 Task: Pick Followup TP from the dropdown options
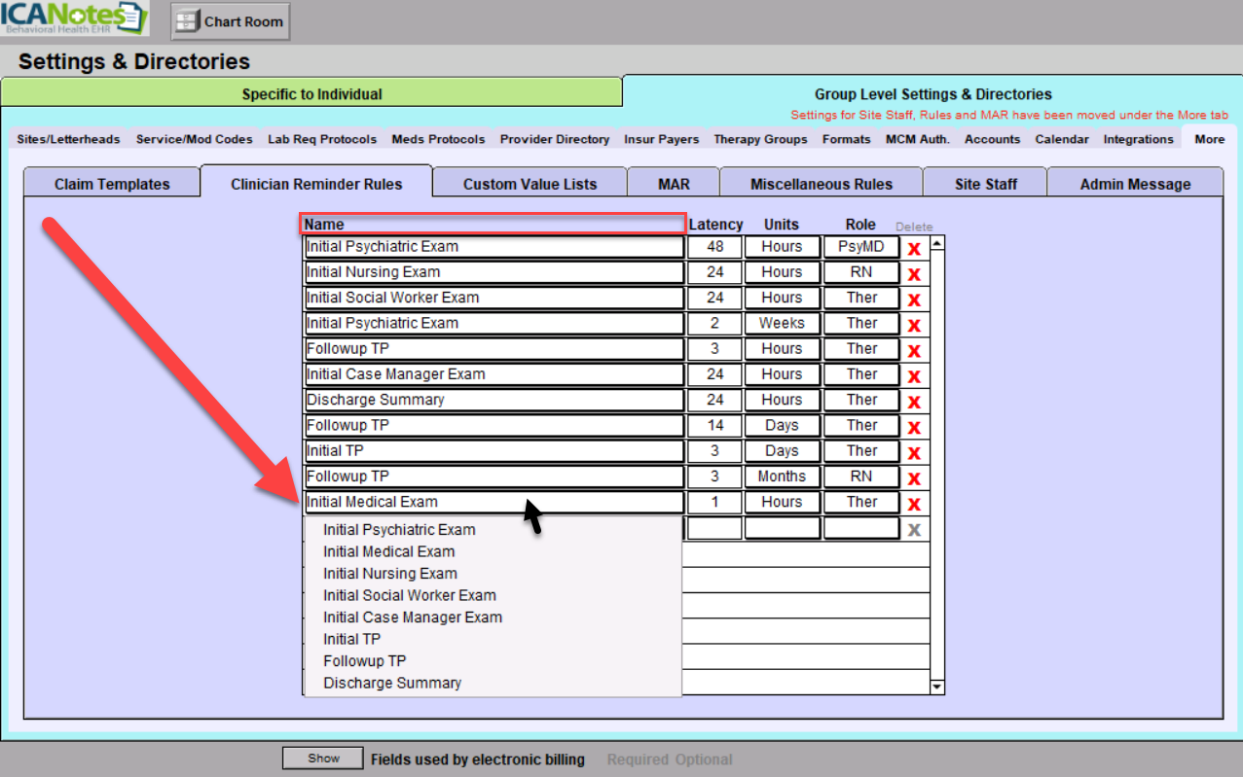(x=364, y=661)
